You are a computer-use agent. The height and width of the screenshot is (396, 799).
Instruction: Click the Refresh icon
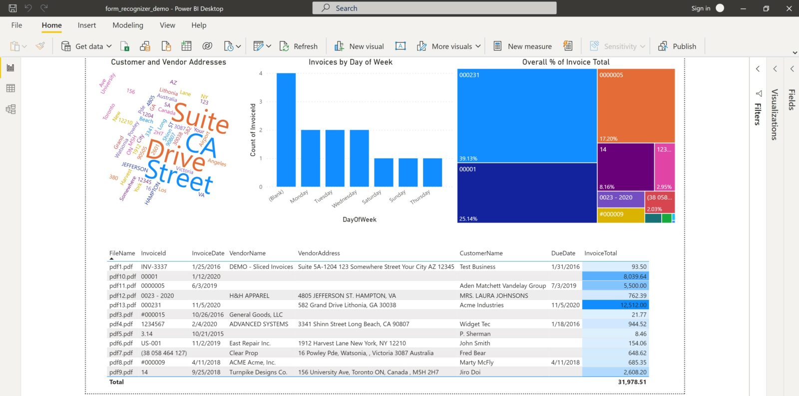click(284, 46)
